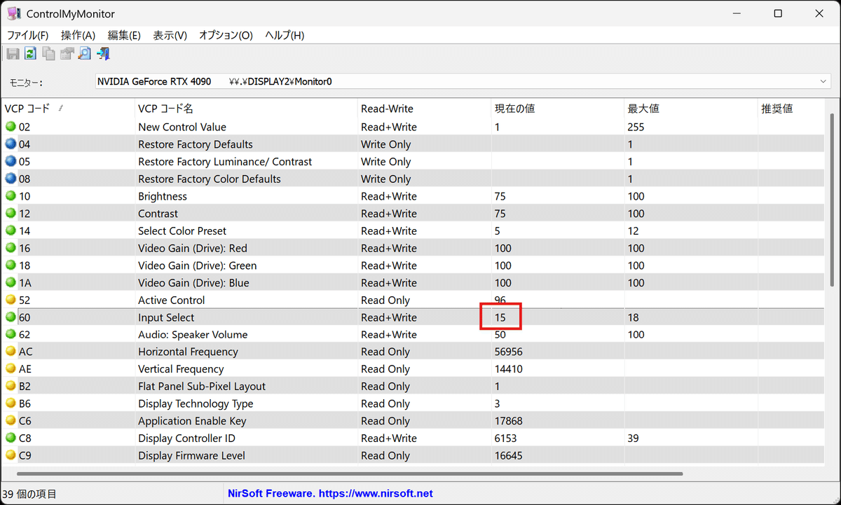Click the Save toolbar icon

tap(13, 53)
